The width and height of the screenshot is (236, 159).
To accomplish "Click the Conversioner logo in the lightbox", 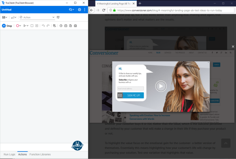I will [104, 53].
